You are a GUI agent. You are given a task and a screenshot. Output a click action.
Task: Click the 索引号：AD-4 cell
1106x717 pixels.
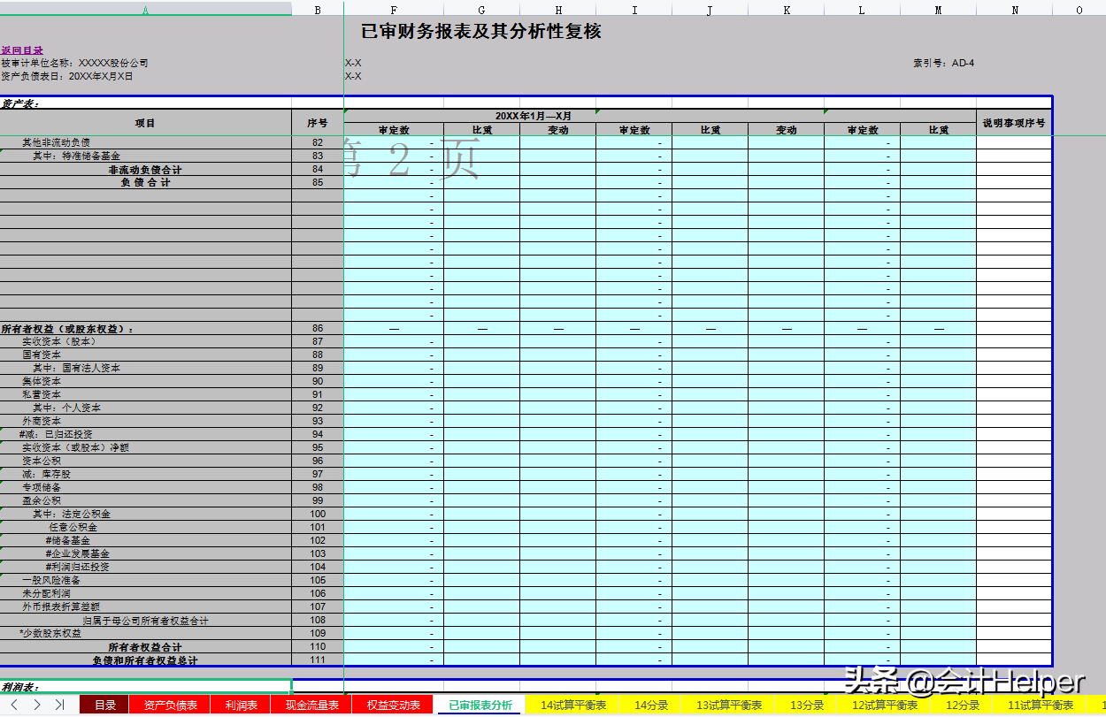tap(944, 64)
